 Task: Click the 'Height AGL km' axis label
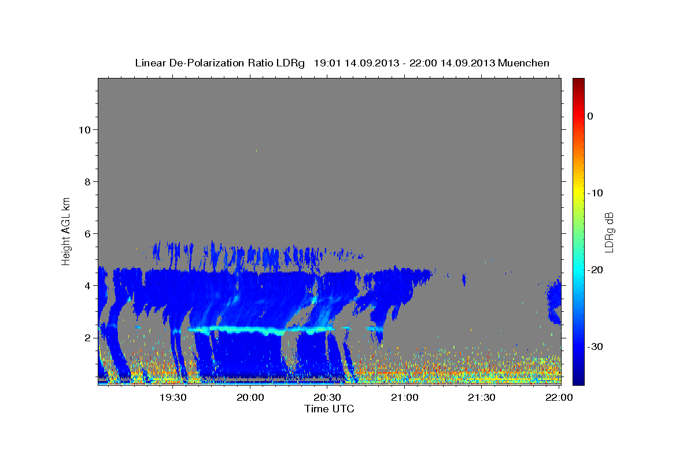[x=66, y=230]
